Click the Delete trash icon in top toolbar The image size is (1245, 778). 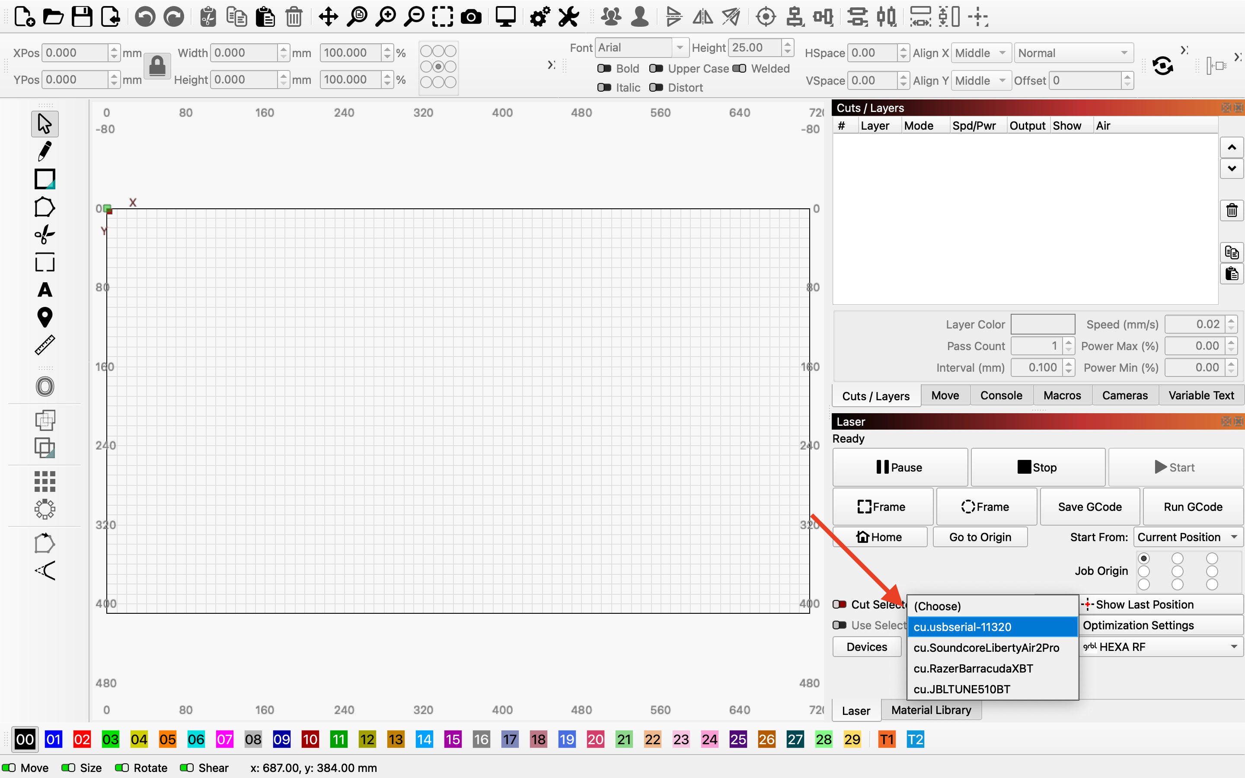[294, 17]
